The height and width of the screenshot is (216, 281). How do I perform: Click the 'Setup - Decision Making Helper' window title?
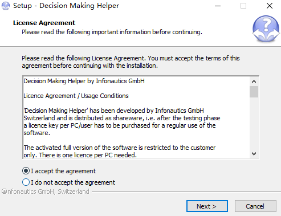pyautogui.click(x=66, y=6)
